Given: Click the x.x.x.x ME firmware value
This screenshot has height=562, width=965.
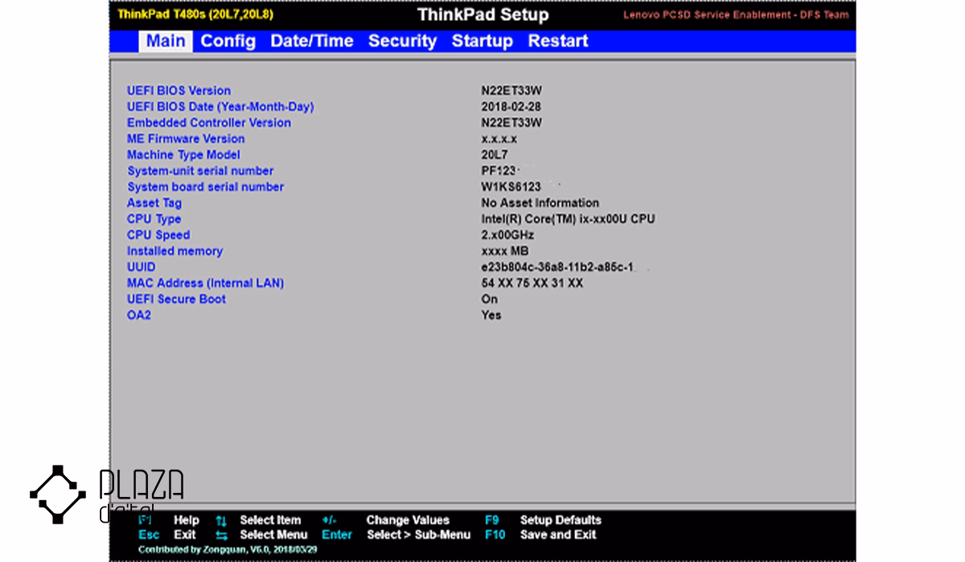Looking at the screenshot, I should click(x=499, y=139).
